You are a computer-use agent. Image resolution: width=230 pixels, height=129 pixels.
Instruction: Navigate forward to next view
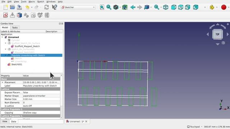pos(140,7)
